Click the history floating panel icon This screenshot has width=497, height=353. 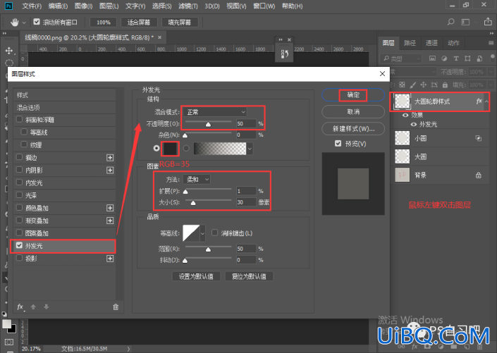tap(284, 54)
